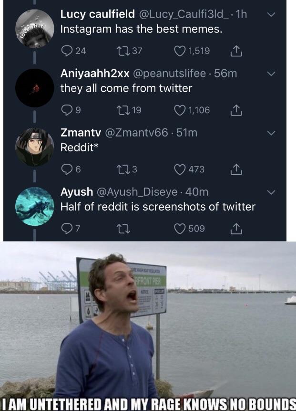Open Ayush display name link
The image size is (296, 411).
(x=76, y=192)
